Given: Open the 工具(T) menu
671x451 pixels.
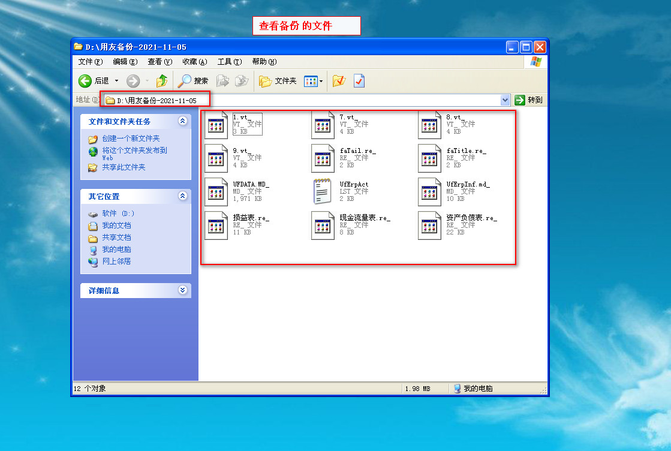Looking at the screenshot, I should pyautogui.click(x=229, y=62).
